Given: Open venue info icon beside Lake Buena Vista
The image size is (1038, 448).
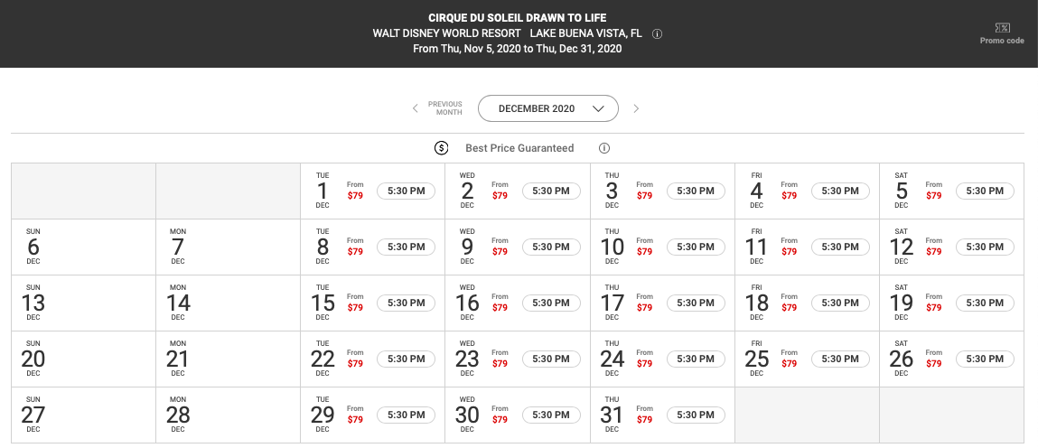Looking at the screenshot, I should click(657, 33).
